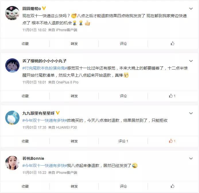Favorite (收藏) the post by 圆圆葡萄o
This screenshot has width=199, height=193.
[x=25, y=44]
